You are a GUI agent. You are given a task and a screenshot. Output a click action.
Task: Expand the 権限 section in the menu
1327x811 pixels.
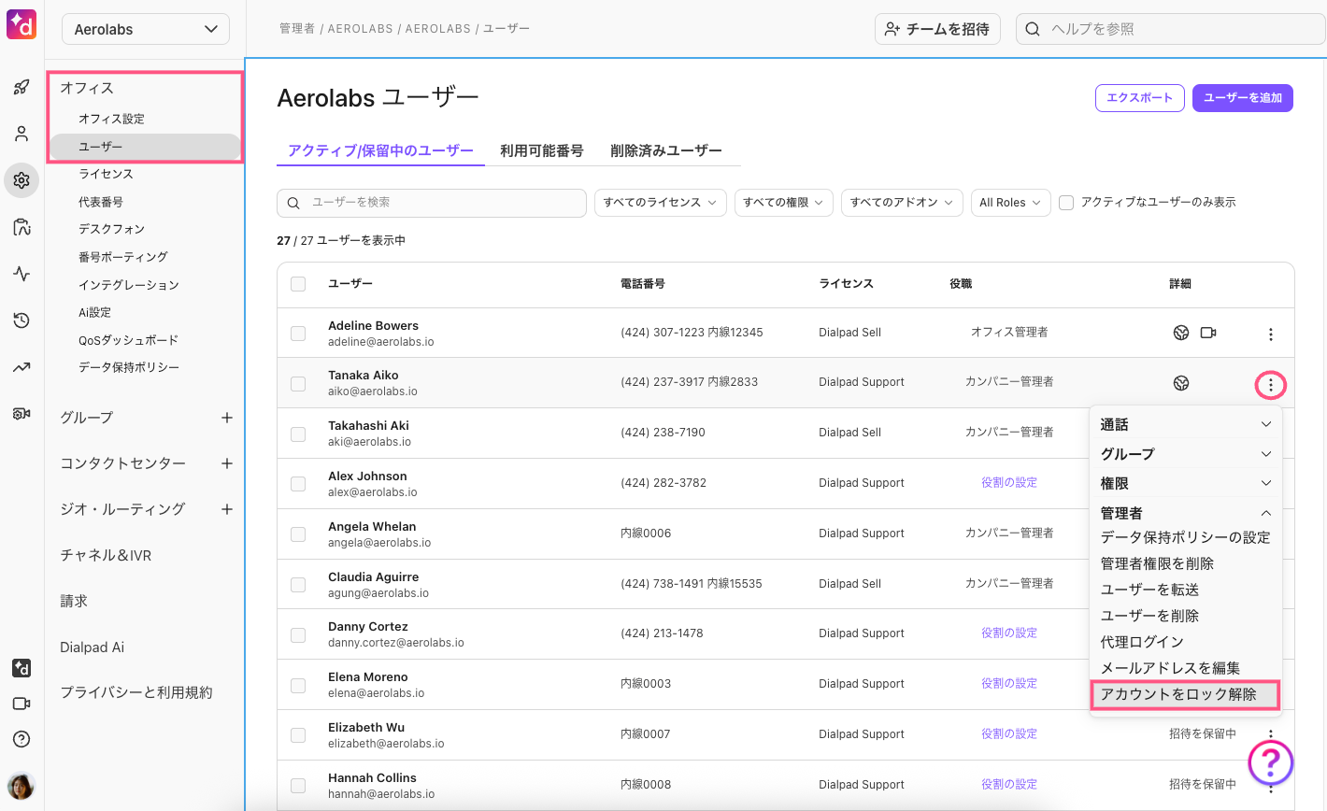point(1186,483)
